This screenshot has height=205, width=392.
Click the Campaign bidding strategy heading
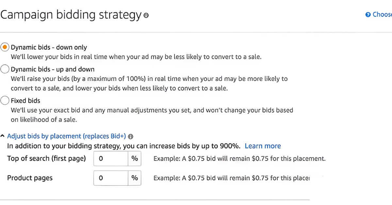pos(71,15)
